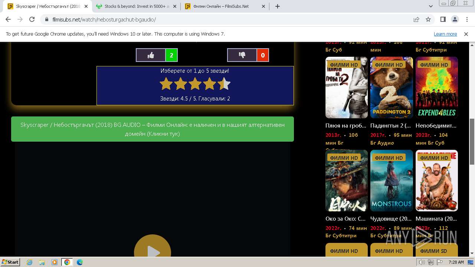View site information lock icon
Image resolution: width=475 pixels, height=267 pixels.
(x=47, y=19)
